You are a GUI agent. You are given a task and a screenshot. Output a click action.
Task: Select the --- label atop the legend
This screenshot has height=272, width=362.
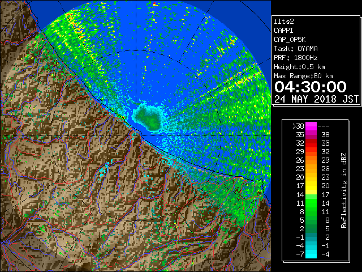(x=324, y=126)
